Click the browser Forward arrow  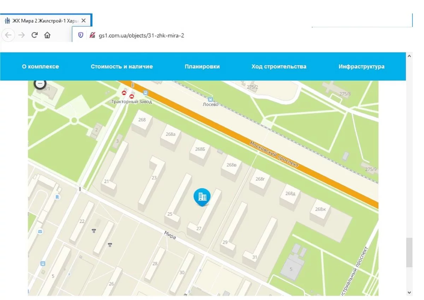(22, 35)
